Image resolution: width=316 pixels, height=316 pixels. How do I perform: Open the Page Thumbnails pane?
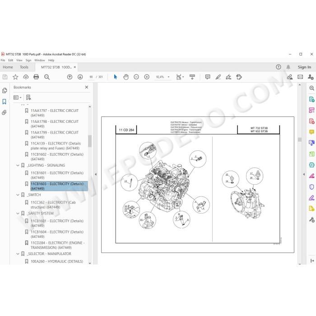pos(4,90)
